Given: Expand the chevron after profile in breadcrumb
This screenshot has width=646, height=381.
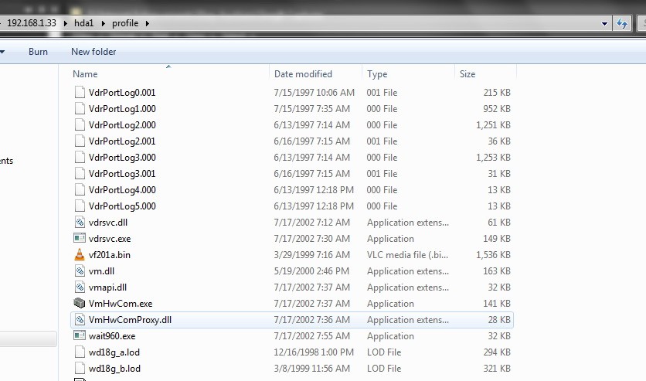Looking at the screenshot, I should pyautogui.click(x=147, y=24).
